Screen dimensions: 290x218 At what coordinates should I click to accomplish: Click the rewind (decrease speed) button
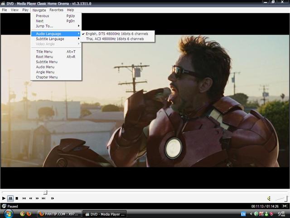click(30, 198)
